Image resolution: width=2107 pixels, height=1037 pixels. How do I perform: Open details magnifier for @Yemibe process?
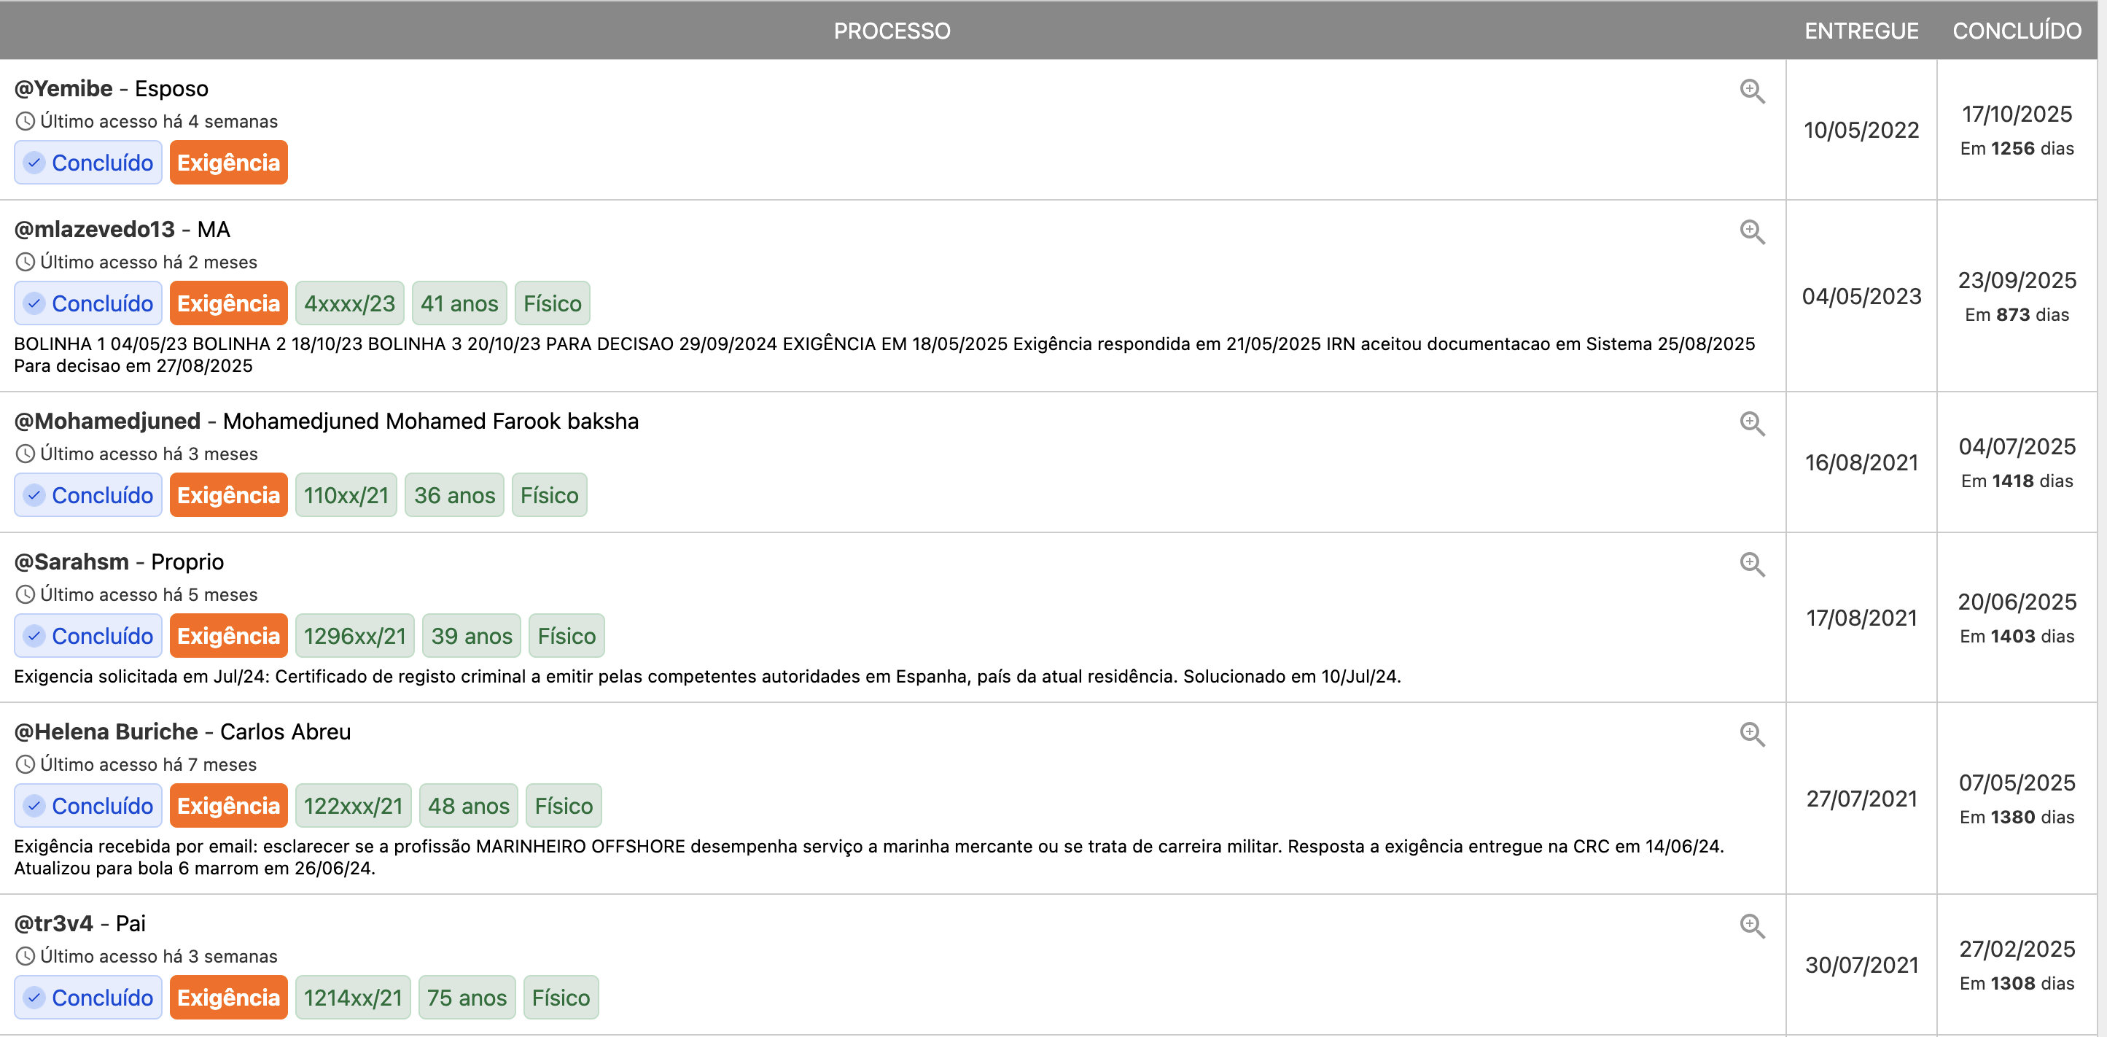[1751, 91]
